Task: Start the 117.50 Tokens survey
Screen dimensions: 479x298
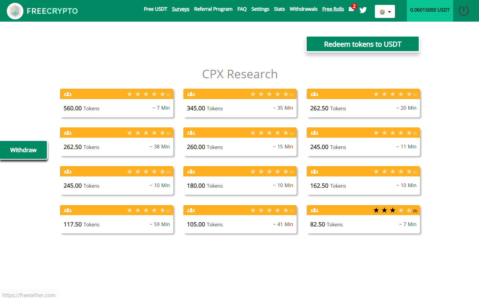Action: click(x=117, y=219)
